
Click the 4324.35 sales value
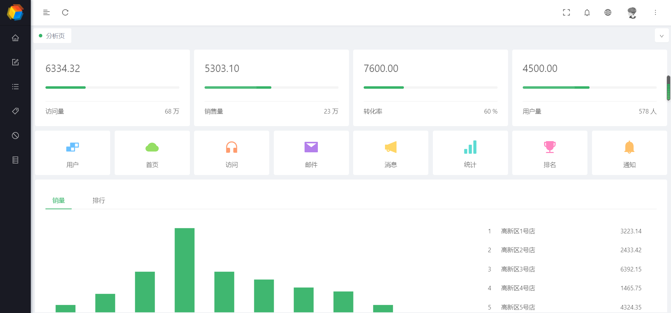click(x=631, y=307)
